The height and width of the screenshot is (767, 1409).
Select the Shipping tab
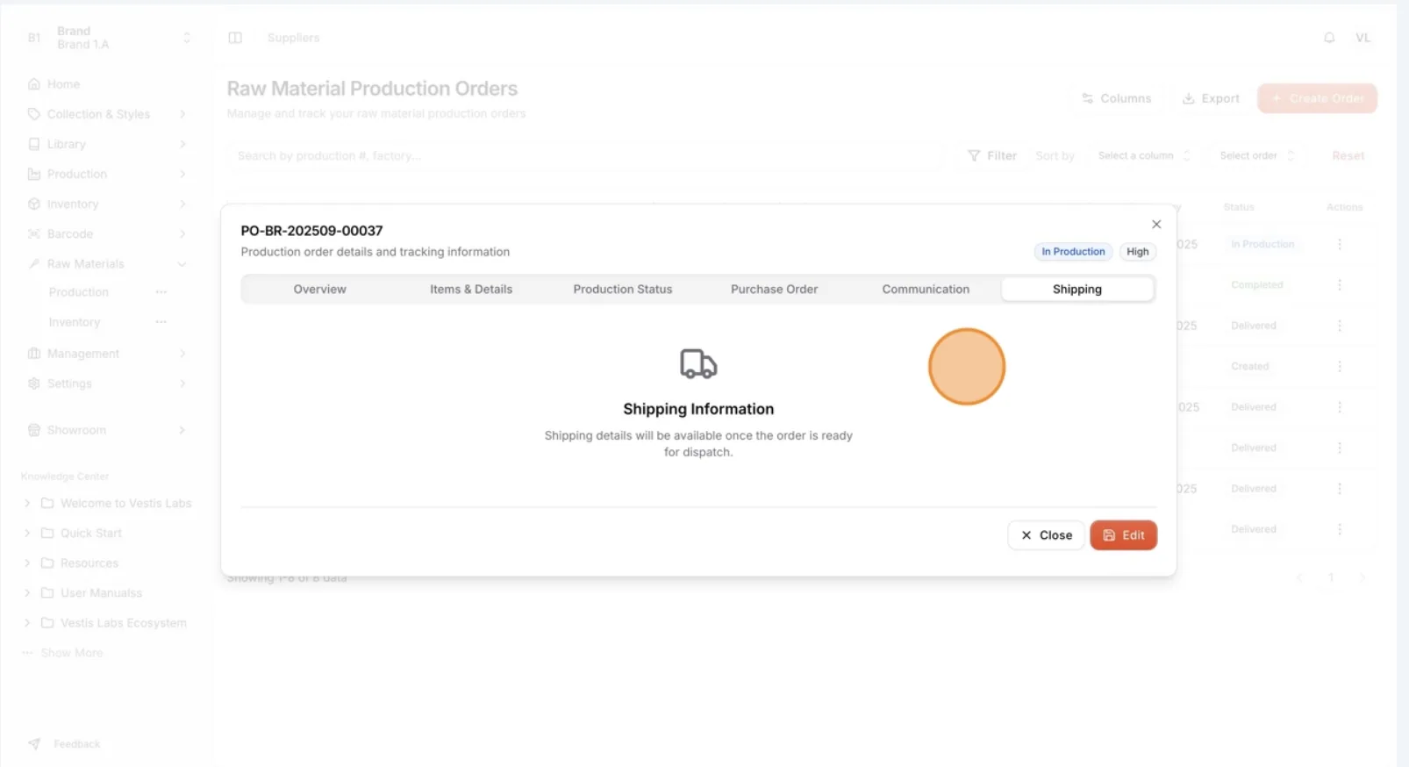pos(1077,289)
